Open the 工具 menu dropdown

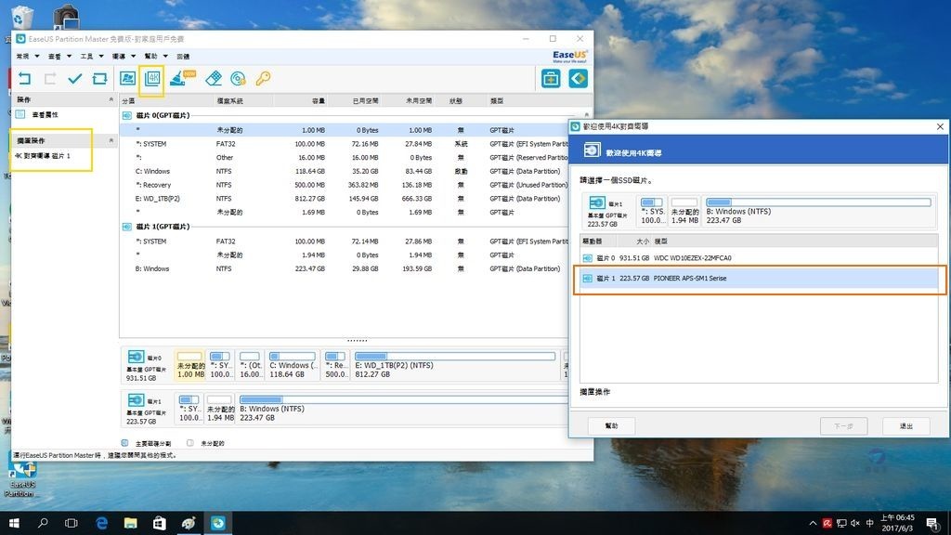tap(86, 57)
